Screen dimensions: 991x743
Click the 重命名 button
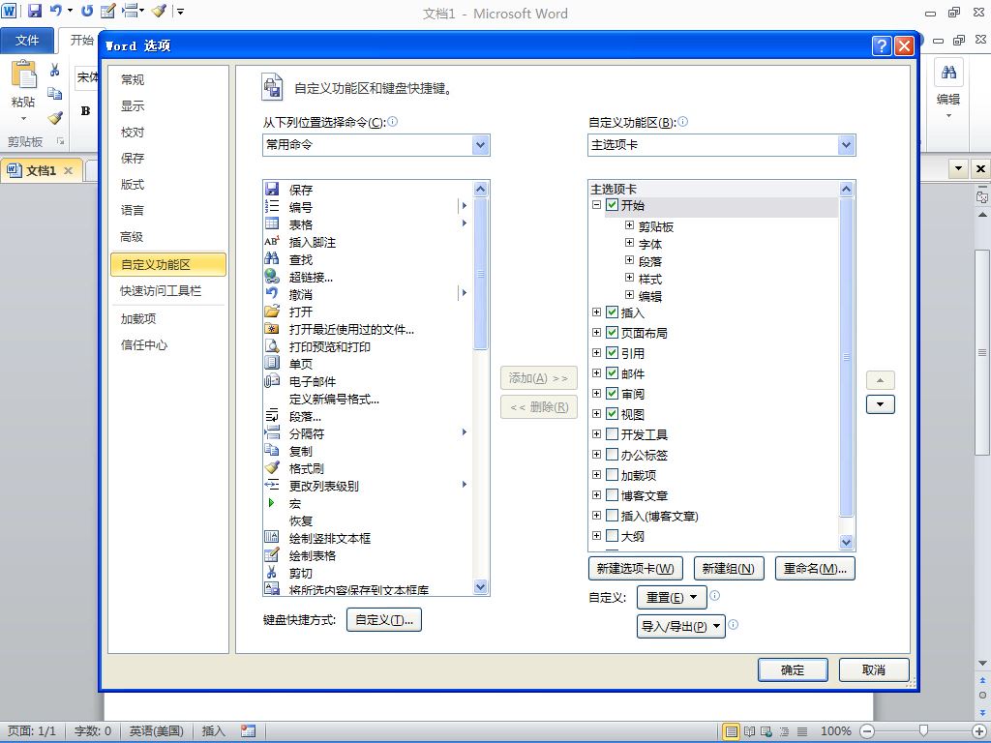(815, 569)
